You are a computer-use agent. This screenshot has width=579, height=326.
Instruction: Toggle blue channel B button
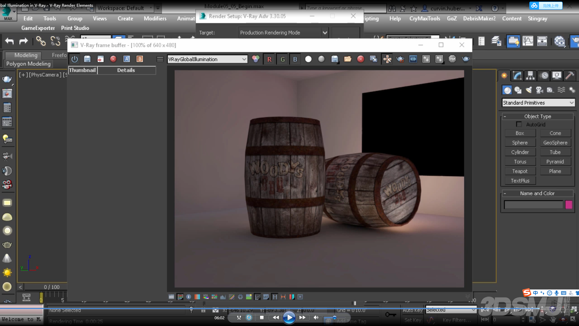click(x=295, y=59)
